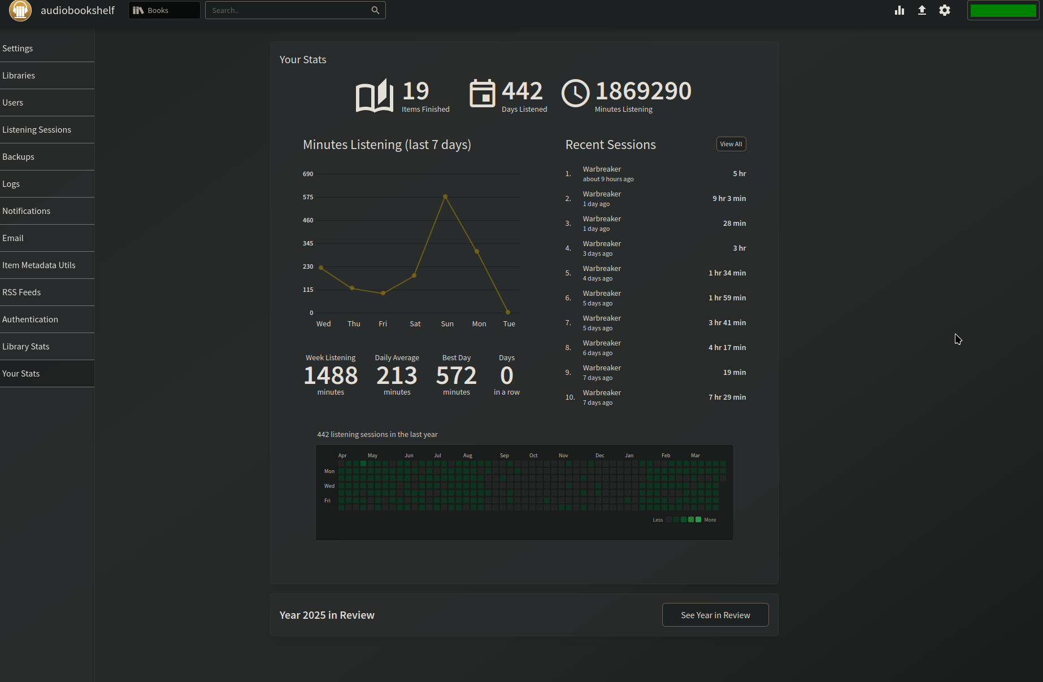Viewport: 1043px width, 682px height.
Task: Click the audiobookshelf title text
Action: pyautogui.click(x=77, y=10)
